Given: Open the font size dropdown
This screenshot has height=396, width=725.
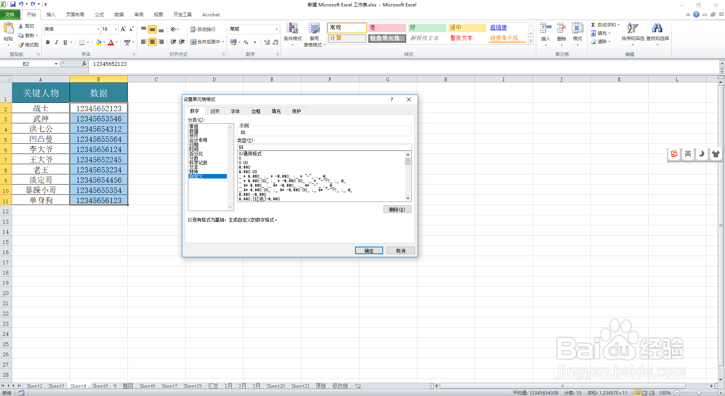Looking at the screenshot, I should pyautogui.click(x=116, y=29).
